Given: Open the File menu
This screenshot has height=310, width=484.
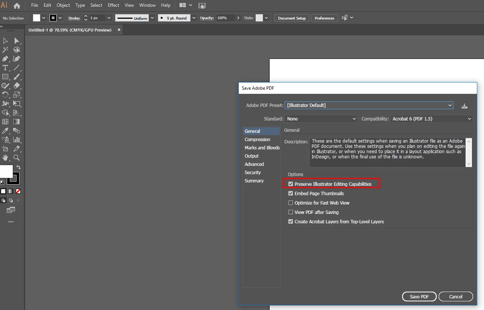Looking at the screenshot, I should (35, 5).
